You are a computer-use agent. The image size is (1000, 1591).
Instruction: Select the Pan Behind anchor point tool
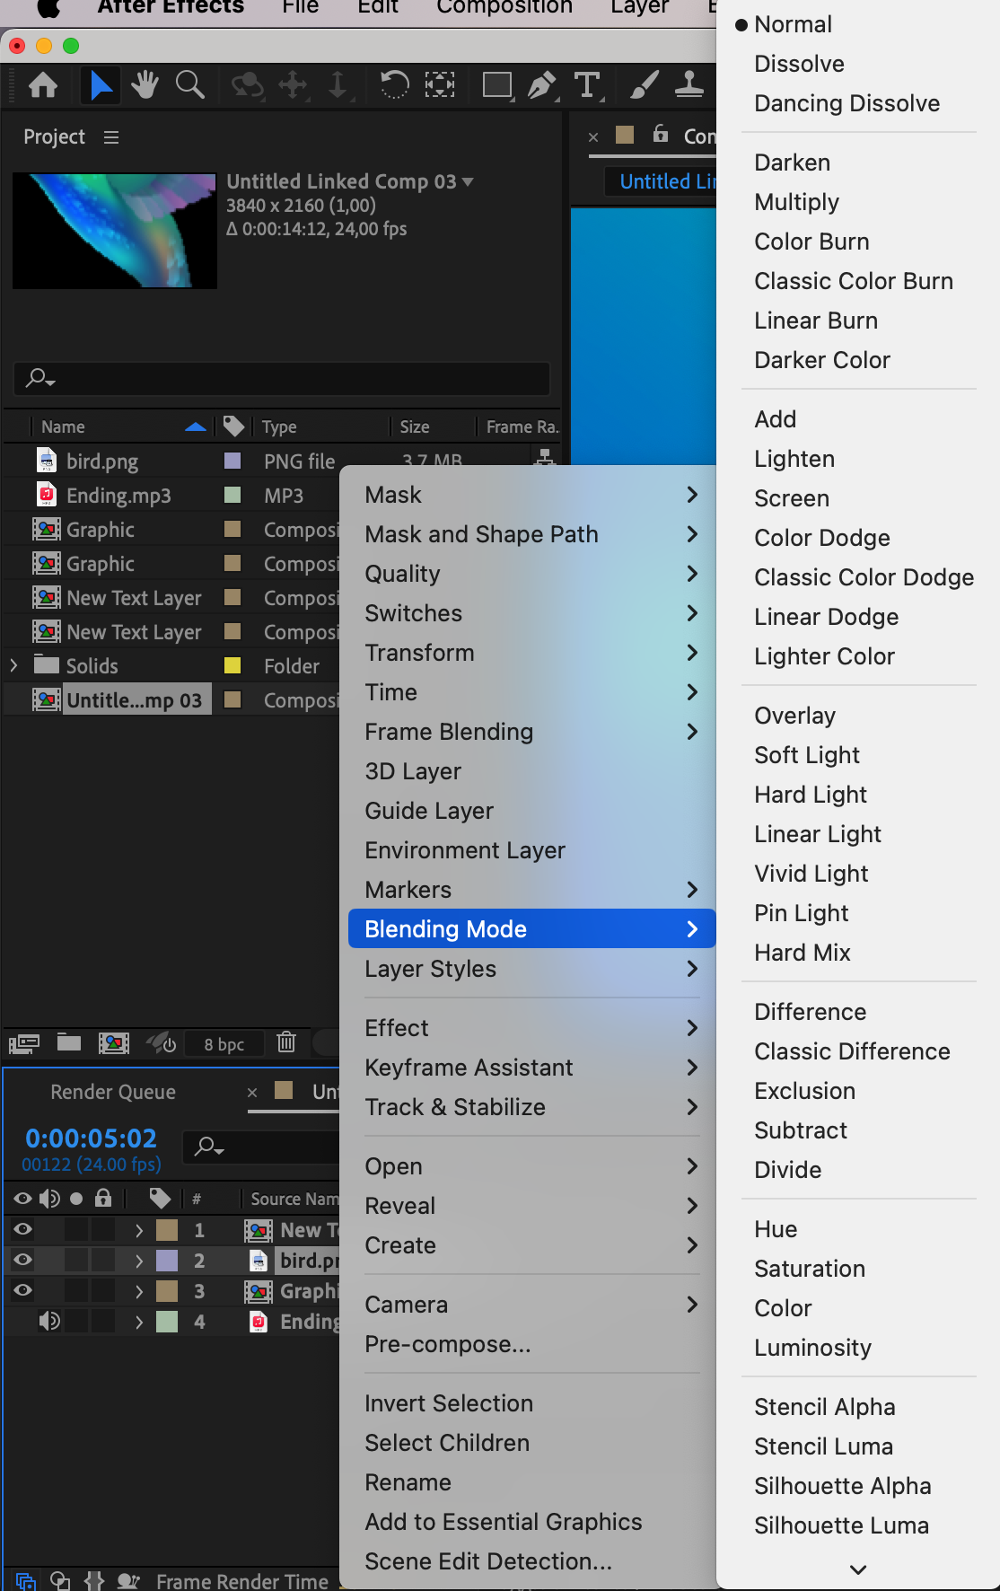click(x=440, y=85)
